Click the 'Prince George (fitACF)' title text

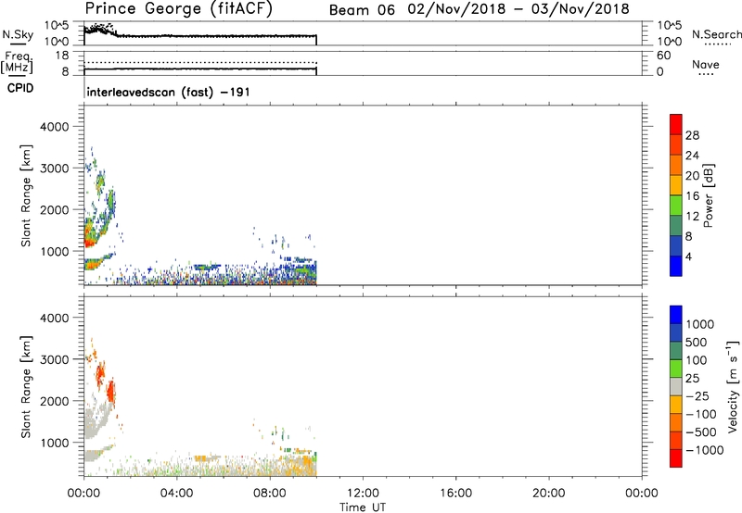coord(178,8)
